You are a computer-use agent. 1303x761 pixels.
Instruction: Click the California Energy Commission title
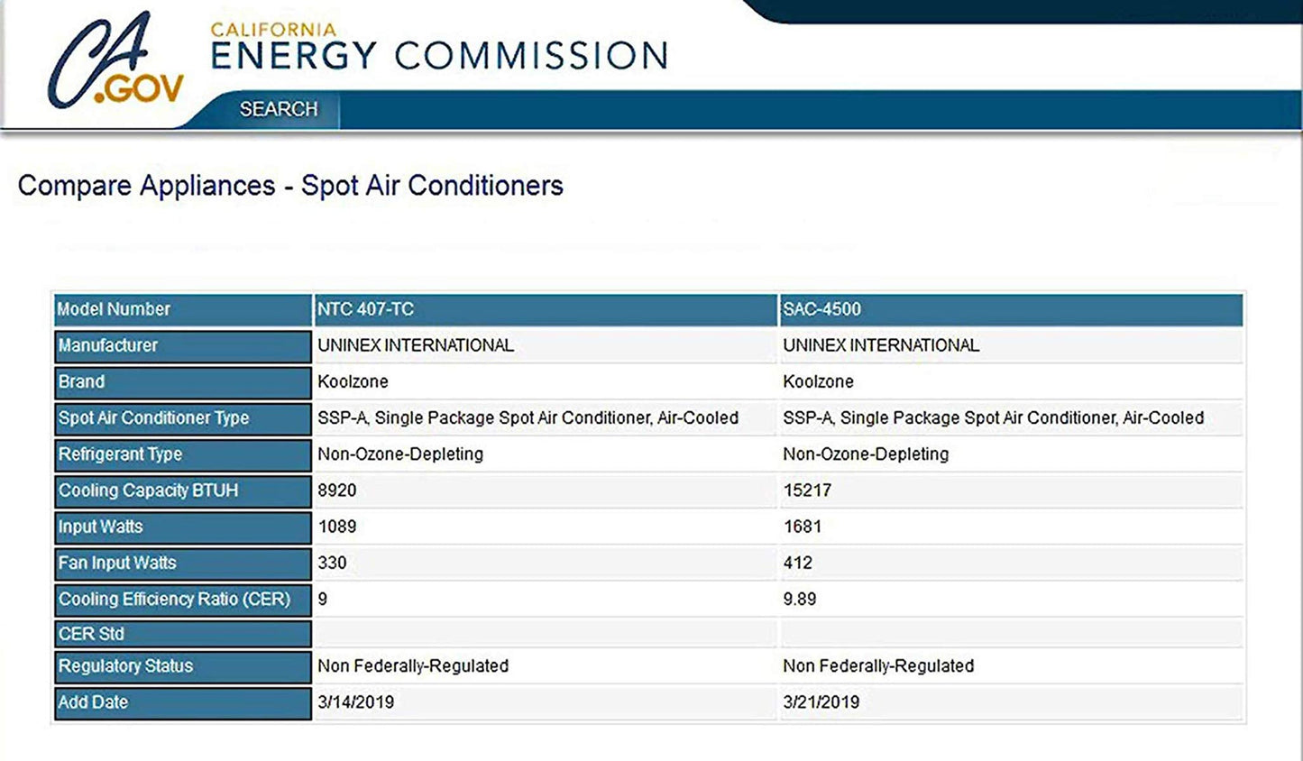coord(439,47)
